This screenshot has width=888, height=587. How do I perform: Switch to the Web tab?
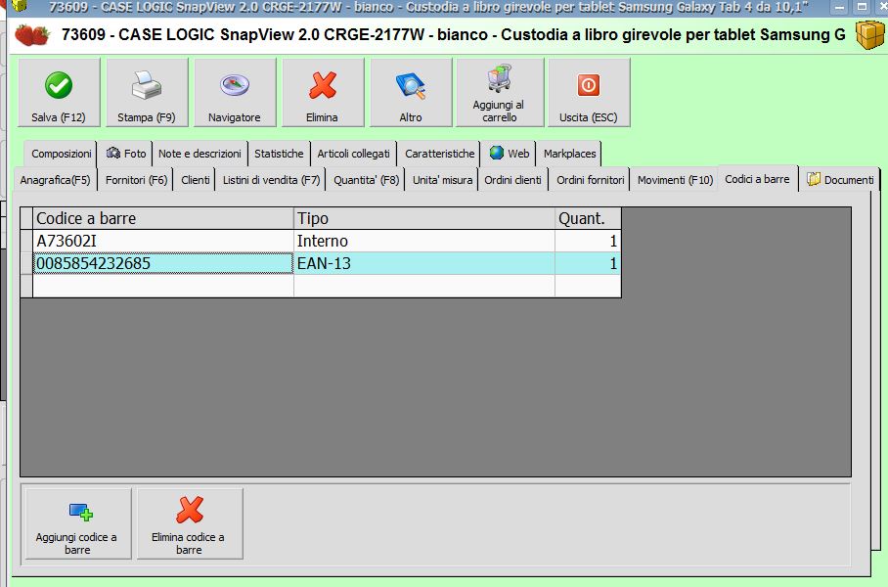click(510, 154)
